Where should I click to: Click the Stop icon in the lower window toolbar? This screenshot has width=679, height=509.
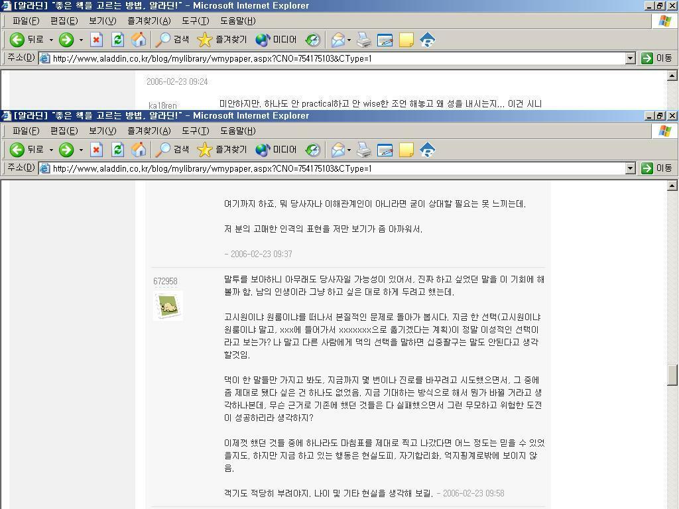point(96,150)
